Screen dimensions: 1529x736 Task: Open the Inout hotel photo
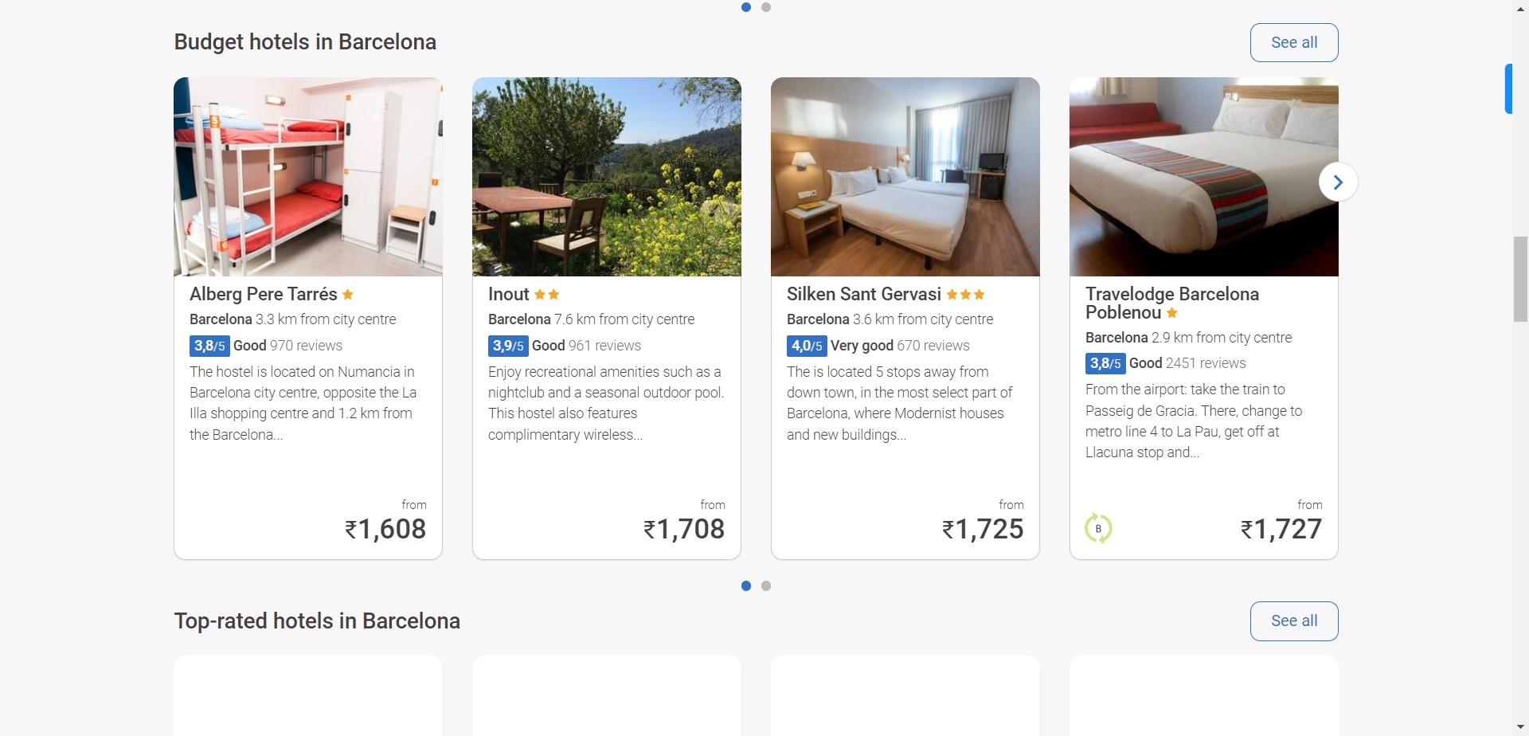tap(607, 177)
